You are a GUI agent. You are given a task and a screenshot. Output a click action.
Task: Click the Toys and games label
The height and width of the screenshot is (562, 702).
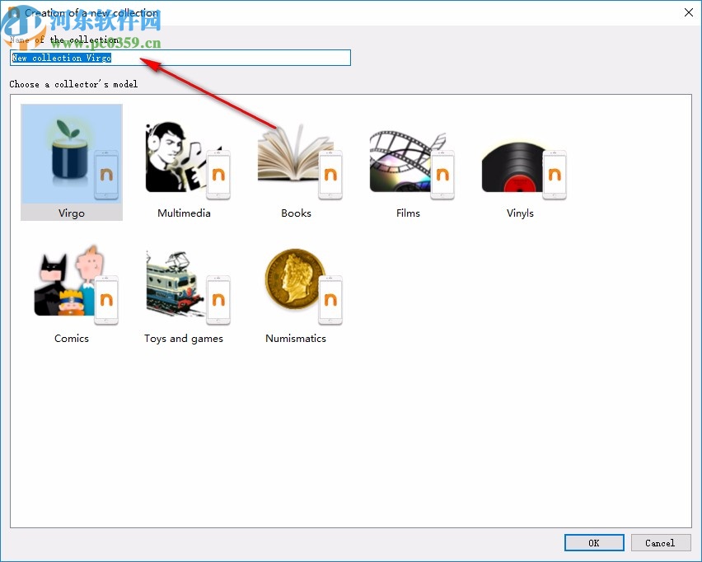pyautogui.click(x=184, y=339)
